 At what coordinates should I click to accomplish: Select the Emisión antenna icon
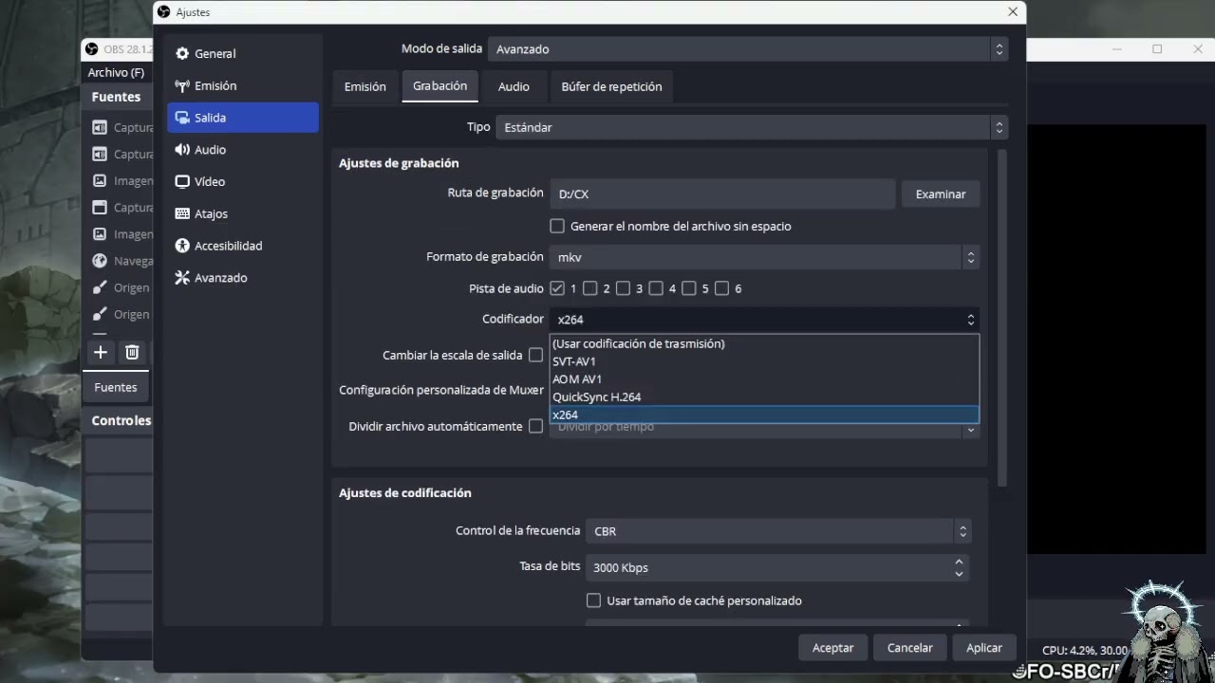182,86
